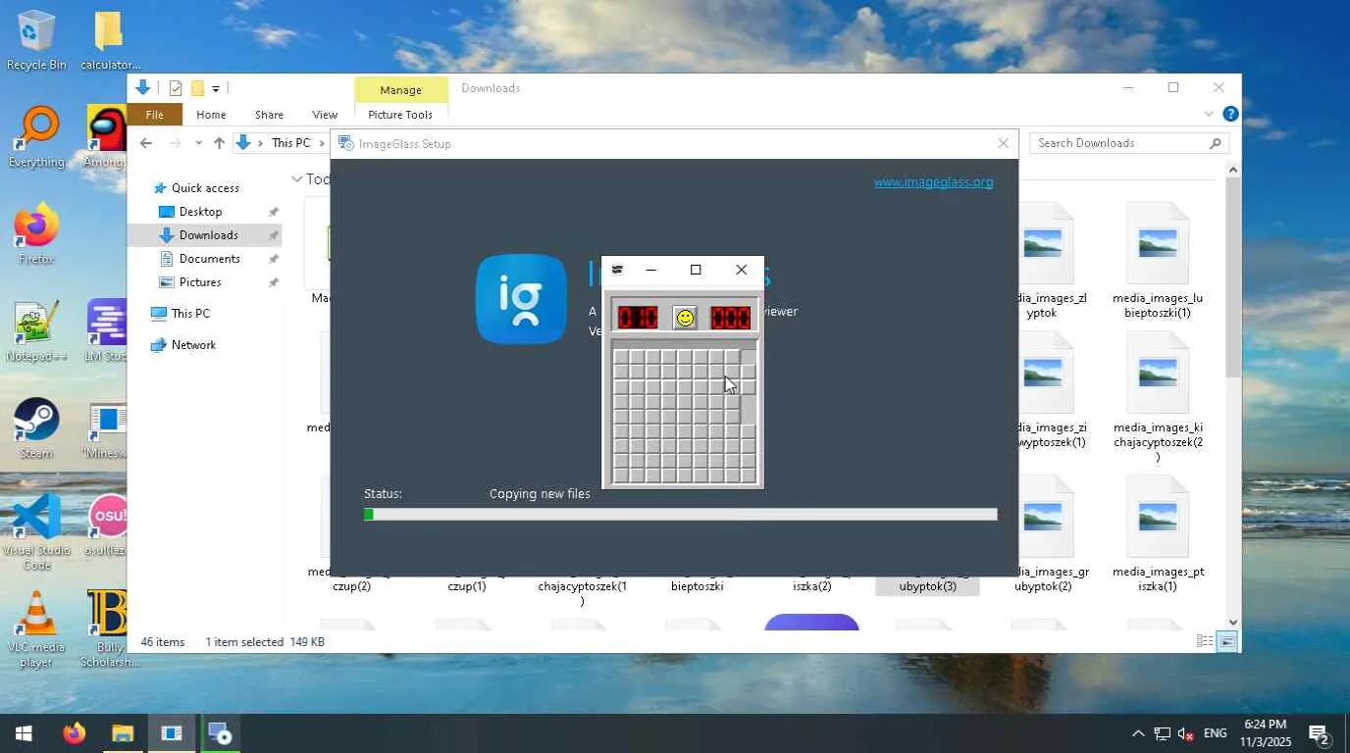This screenshot has width=1350, height=753.
Task: Switch Explorer to details view
Action: pos(1205,641)
